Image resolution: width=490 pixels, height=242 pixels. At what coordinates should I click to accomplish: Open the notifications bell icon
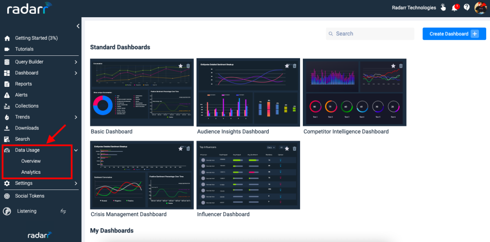coord(455,8)
